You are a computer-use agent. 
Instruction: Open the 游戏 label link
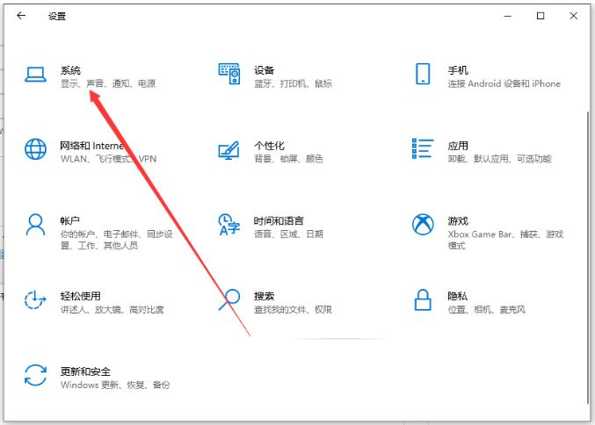point(457,220)
